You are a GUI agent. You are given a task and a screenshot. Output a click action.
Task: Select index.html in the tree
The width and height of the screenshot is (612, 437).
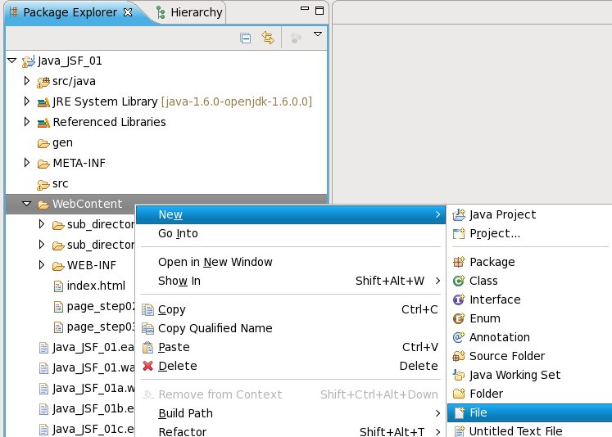[96, 286]
